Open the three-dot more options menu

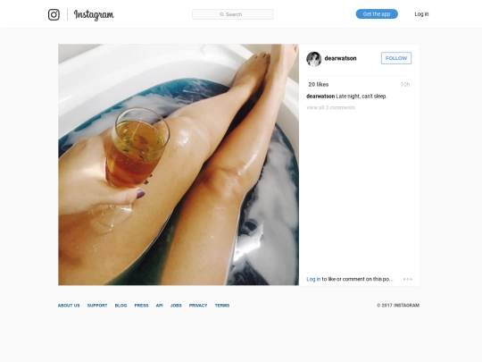tap(408, 279)
